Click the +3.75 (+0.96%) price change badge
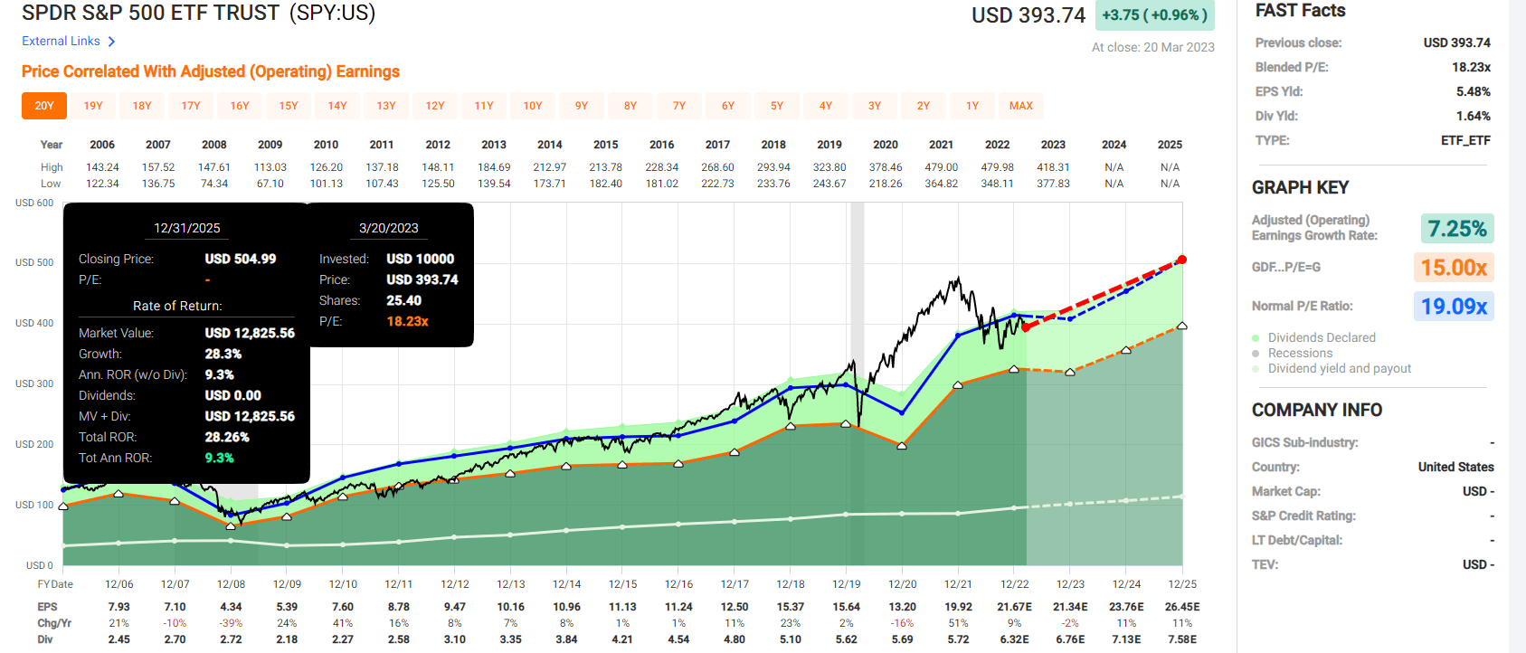 tap(1154, 15)
